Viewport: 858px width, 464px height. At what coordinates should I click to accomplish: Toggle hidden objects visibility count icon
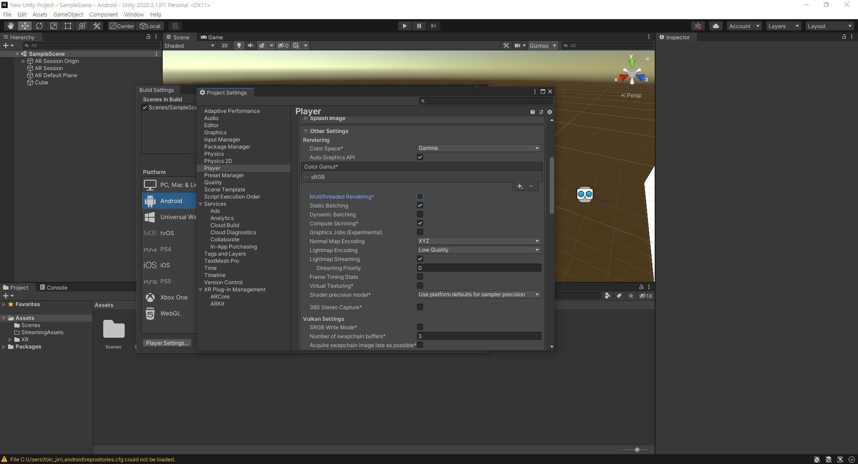(x=283, y=46)
